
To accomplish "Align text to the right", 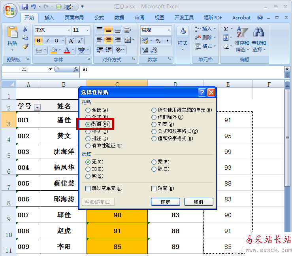I will (117, 40).
